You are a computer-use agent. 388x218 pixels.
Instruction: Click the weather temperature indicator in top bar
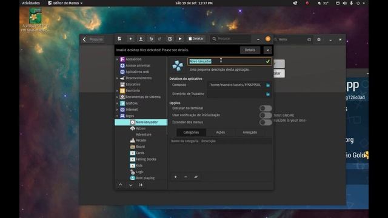tap(323, 3)
